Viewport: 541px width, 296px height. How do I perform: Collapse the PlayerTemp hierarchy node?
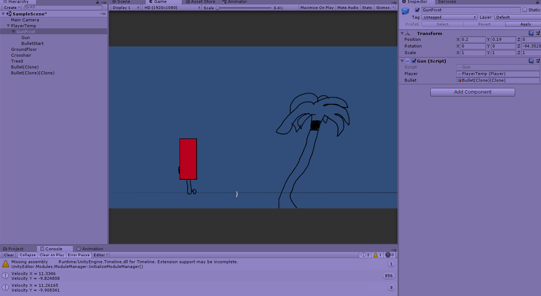8,26
